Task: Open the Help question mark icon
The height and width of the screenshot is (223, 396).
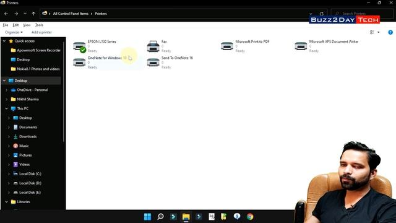Action: point(390,32)
